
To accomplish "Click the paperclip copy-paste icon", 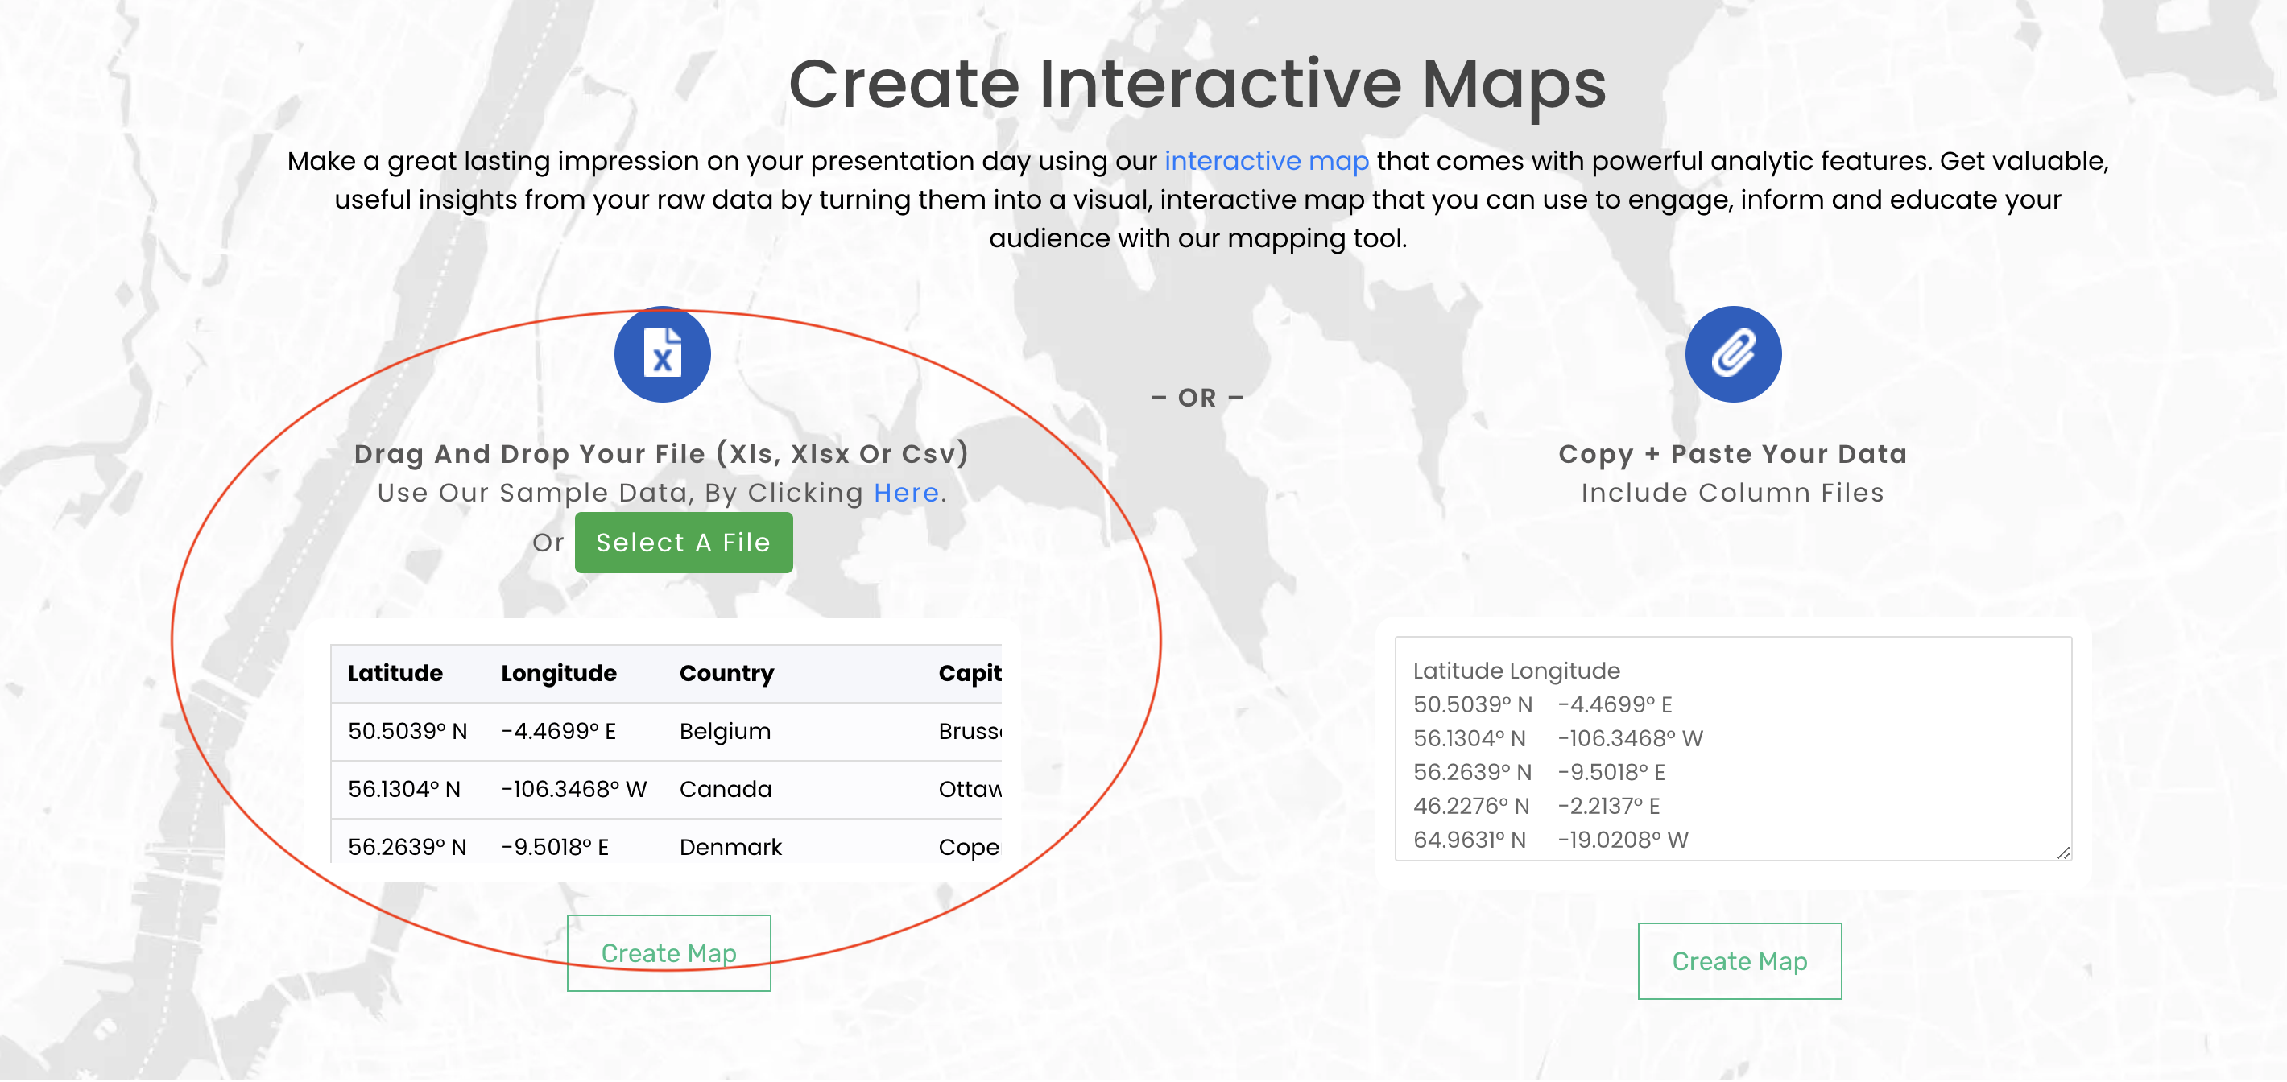I will 1733,354.
